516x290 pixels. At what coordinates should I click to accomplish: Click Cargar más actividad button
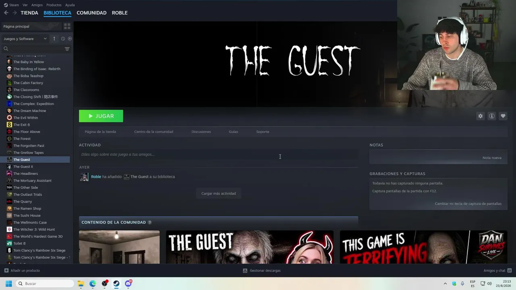(x=218, y=193)
